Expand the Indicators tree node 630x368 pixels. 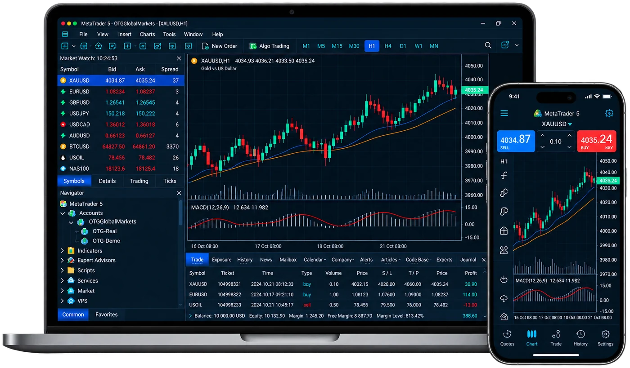(x=63, y=251)
